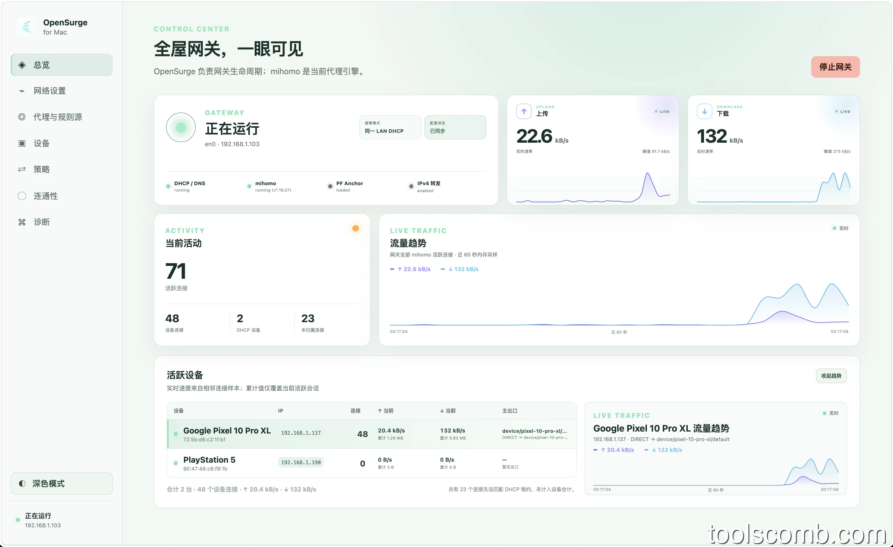Click the 合计 2 台 summary line

click(x=241, y=489)
